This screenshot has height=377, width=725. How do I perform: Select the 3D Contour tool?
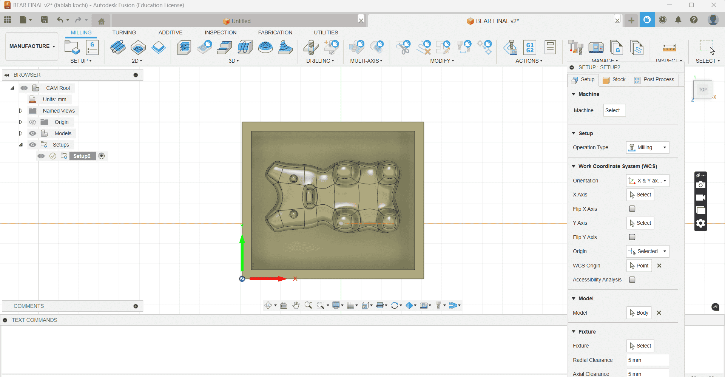pos(245,48)
